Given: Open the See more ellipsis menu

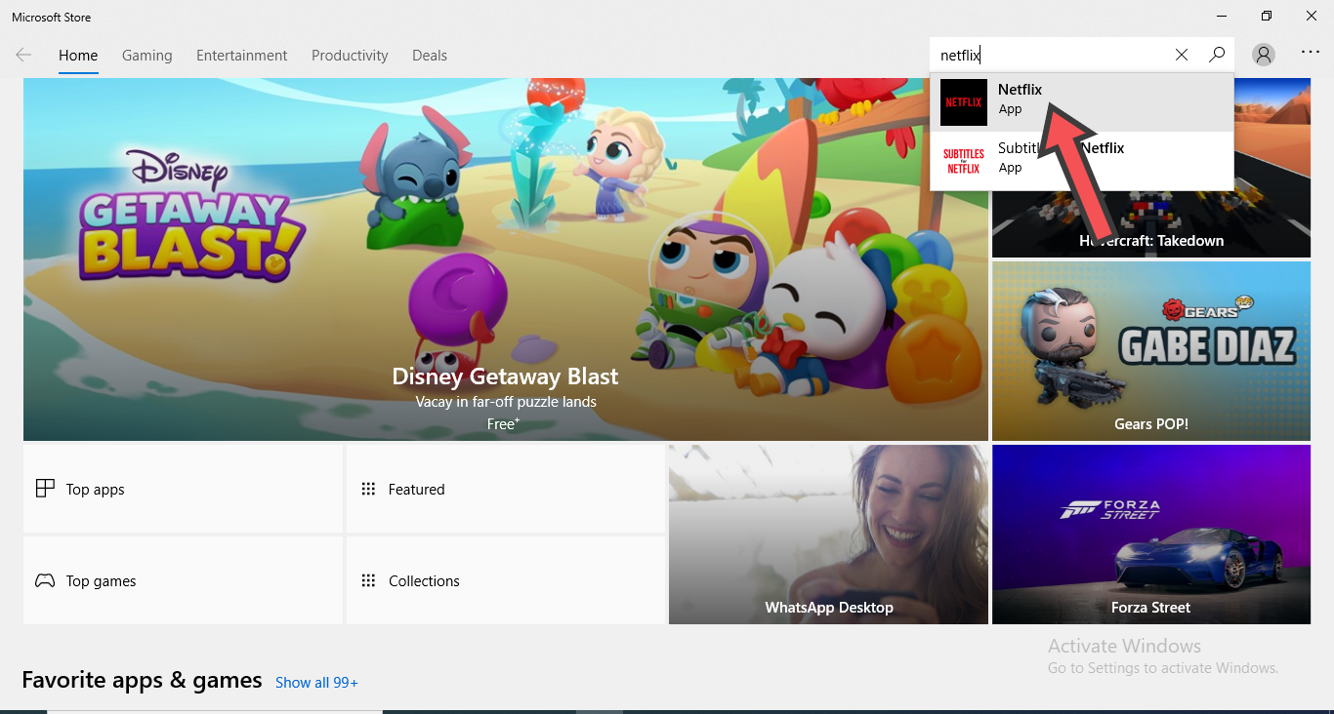Looking at the screenshot, I should coord(1311,53).
